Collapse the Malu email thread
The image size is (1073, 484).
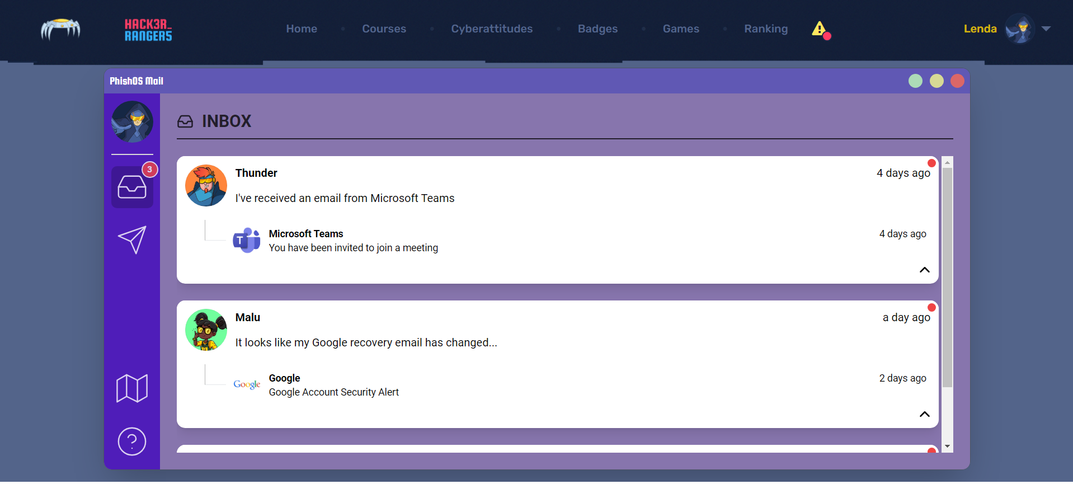tap(924, 414)
